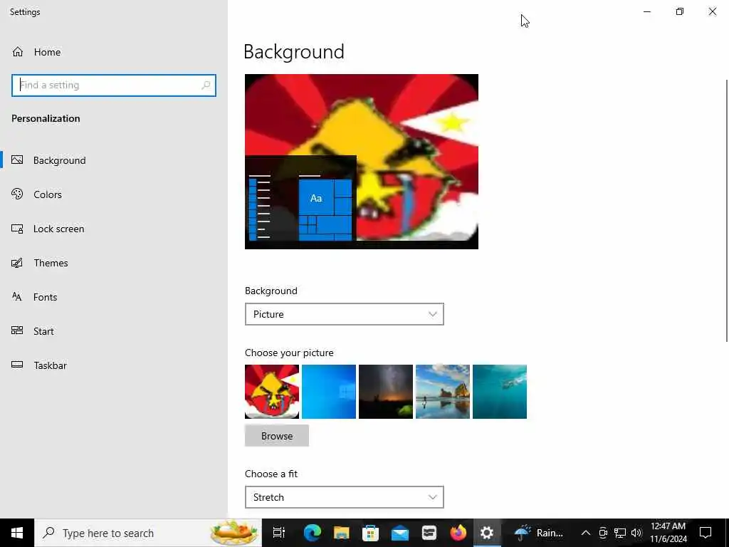Minimize the Settings window
Viewport: 729px width, 547px height.
[647, 11]
